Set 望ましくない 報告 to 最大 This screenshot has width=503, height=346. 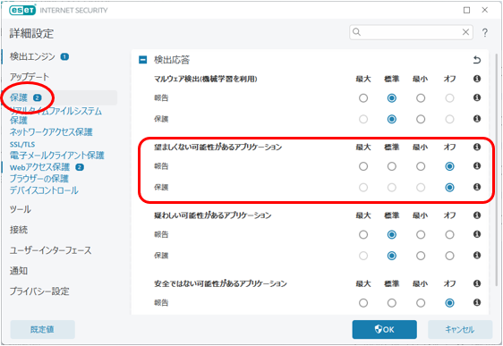[363, 166]
